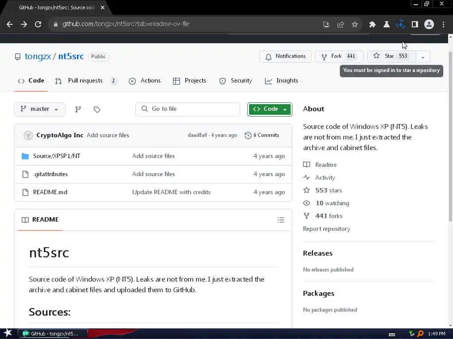Viewport: 453px width, 339px height.
Task: Click the taskbar keyboard icon
Action: pyautogui.click(x=392, y=334)
